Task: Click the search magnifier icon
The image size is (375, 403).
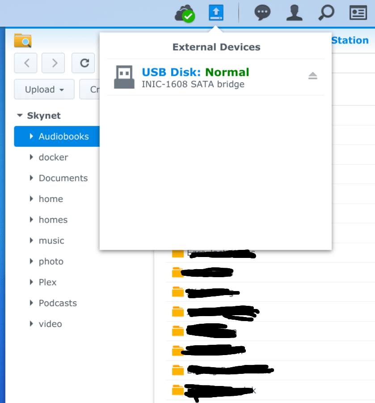Action: [326, 13]
